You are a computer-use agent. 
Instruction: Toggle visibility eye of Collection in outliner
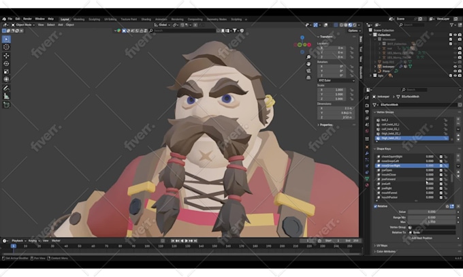[x=455, y=35]
